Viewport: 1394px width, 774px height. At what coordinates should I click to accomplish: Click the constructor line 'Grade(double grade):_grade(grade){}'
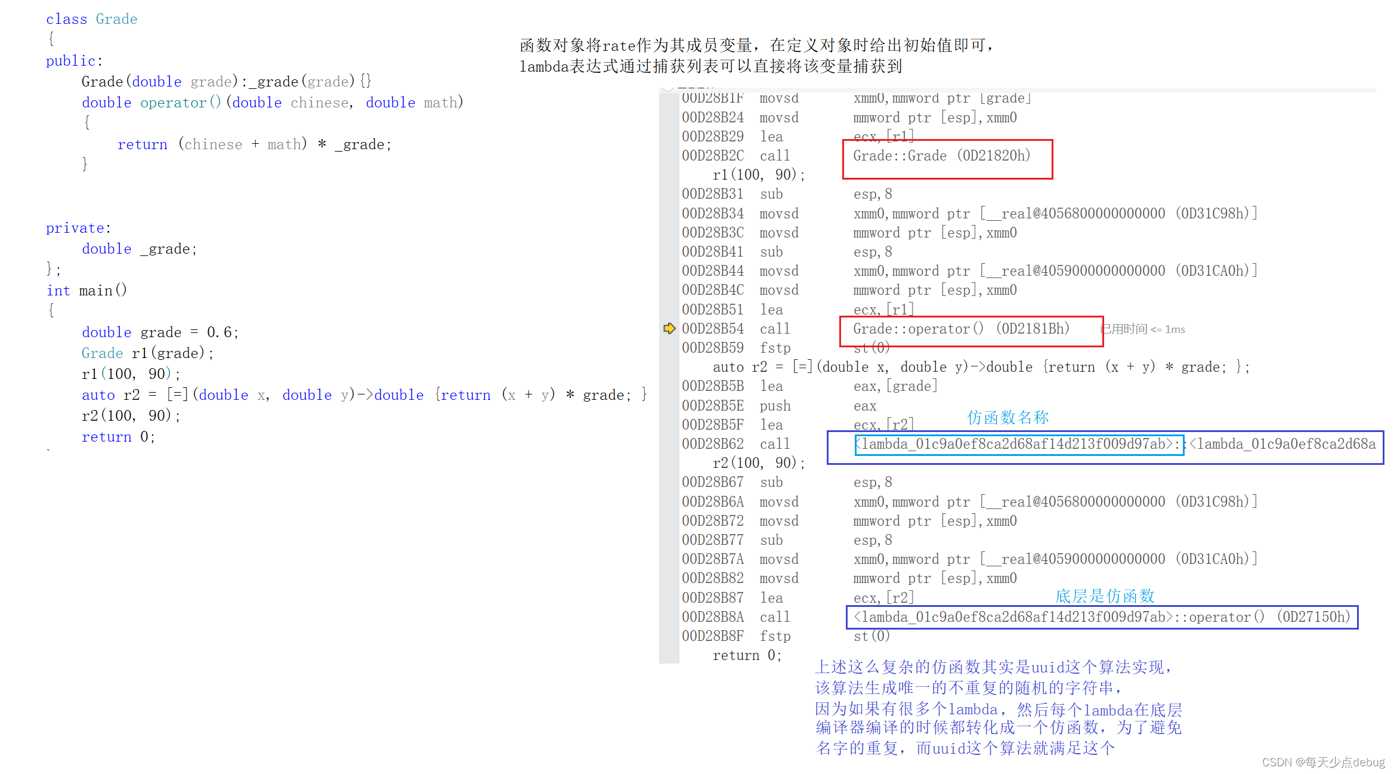click(227, 81)
